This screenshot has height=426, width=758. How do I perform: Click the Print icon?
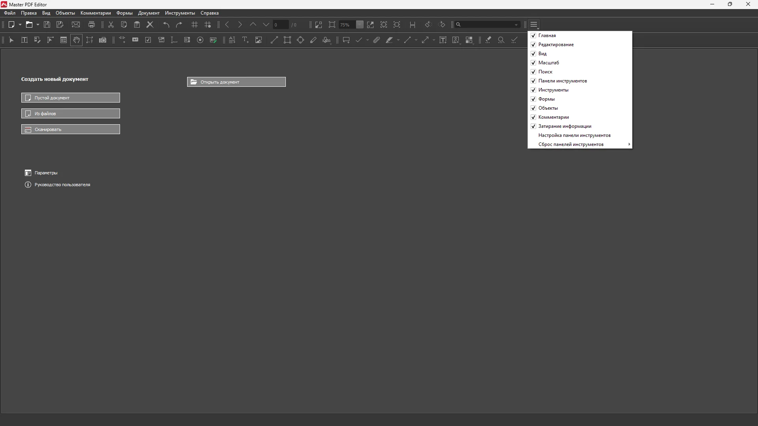92,24
